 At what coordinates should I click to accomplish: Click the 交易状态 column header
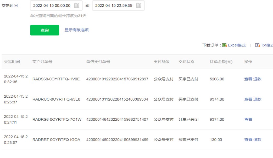(x=186, y=62)
